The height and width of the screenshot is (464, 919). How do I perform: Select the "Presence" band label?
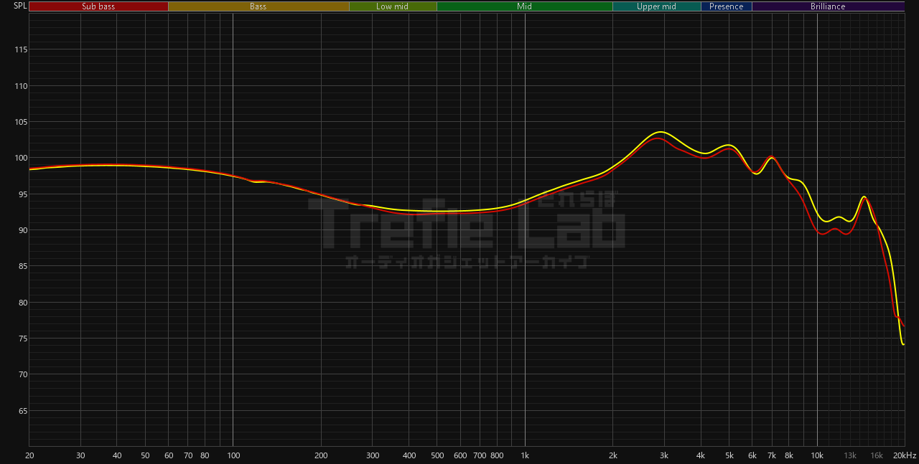tap(727, 6)
